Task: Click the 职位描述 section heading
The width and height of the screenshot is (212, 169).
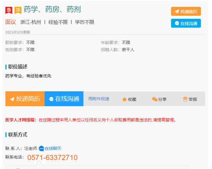Action: pyautogui.click(x=18, y=67)
